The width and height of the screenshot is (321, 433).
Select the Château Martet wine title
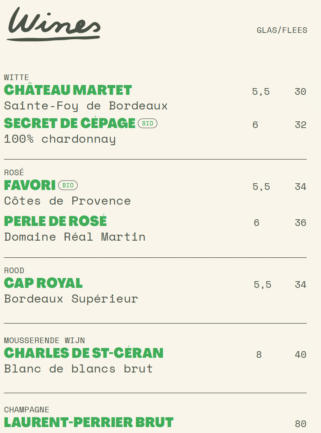pyautogui.click(x=68, y=90)
